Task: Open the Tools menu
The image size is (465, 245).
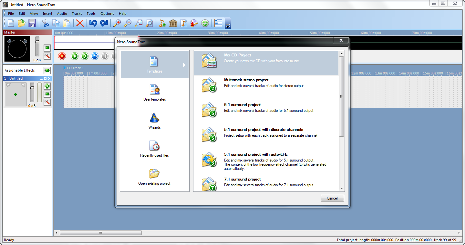Action: tap(91, 14)
